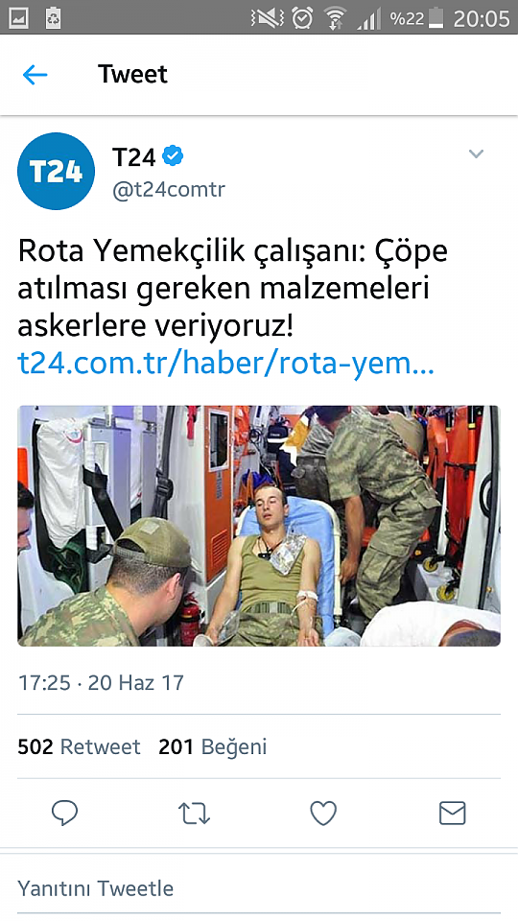View the 502 Retweet list
The image size is (518, 921).
pyautogui.click(x=79, y=746)
